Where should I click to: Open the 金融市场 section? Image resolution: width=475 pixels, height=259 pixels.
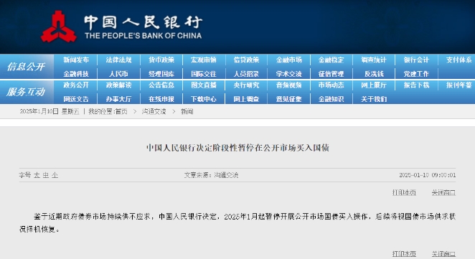click(x=288, y=60)
